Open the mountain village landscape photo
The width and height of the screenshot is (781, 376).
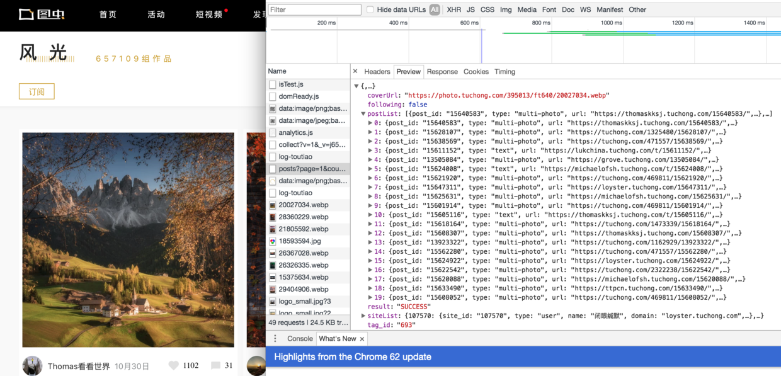(x=128, y=240)
